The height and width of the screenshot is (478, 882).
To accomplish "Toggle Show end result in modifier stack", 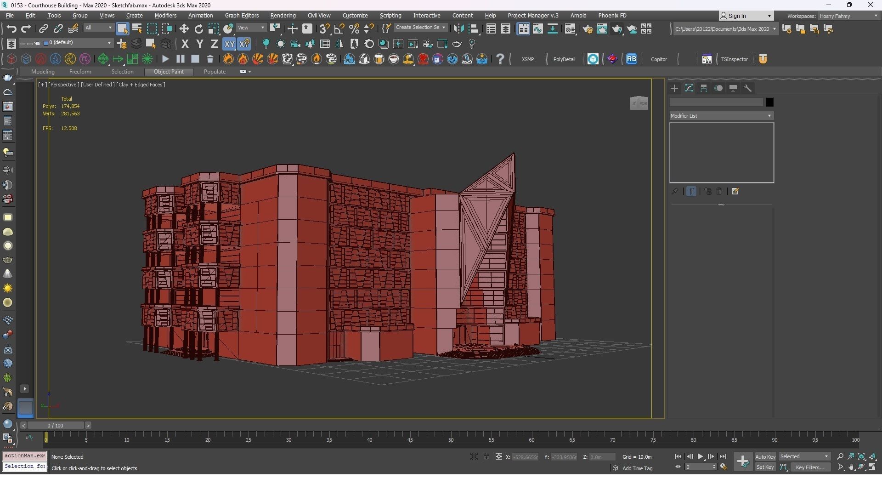I will point(691,191).
